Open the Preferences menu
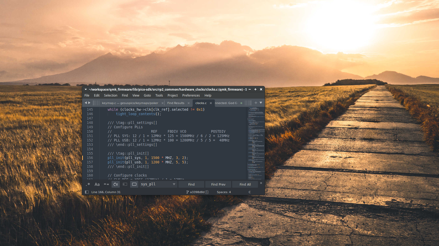Image resolution: width=439 pixels, height=246 pixels. tap(191, 96)
